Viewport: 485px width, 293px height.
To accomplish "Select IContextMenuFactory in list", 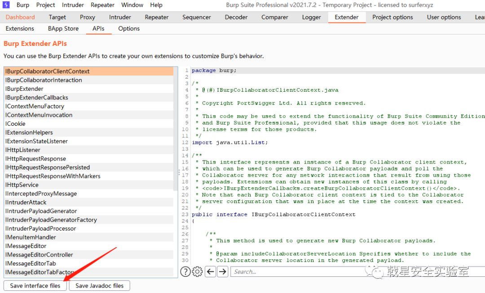I will [x=88, y=106].
